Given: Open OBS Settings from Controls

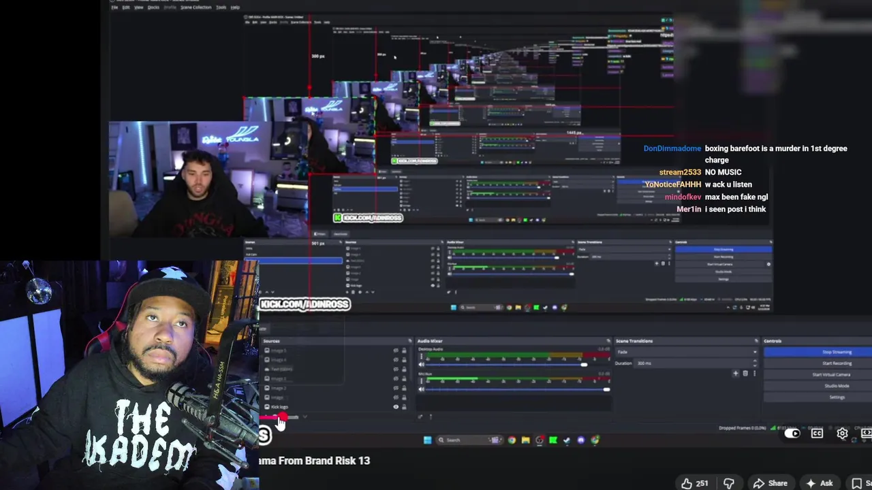Looking at the screenshot, I should tap(817, 397).
